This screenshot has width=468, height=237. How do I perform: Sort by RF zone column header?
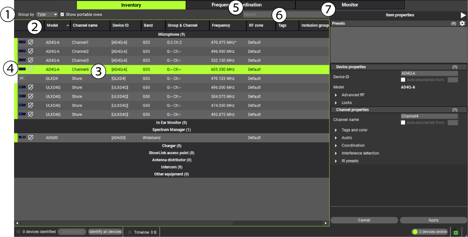coord(261,25)
